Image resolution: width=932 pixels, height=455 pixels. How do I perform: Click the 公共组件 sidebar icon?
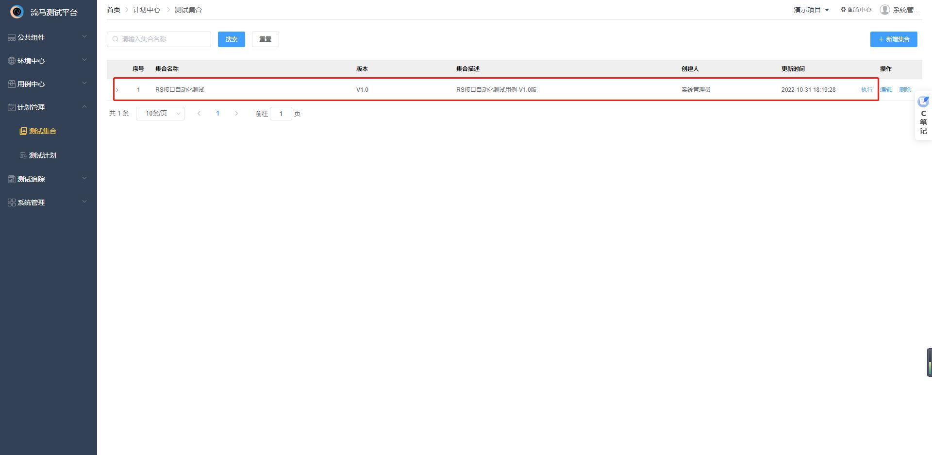point(12,37)
